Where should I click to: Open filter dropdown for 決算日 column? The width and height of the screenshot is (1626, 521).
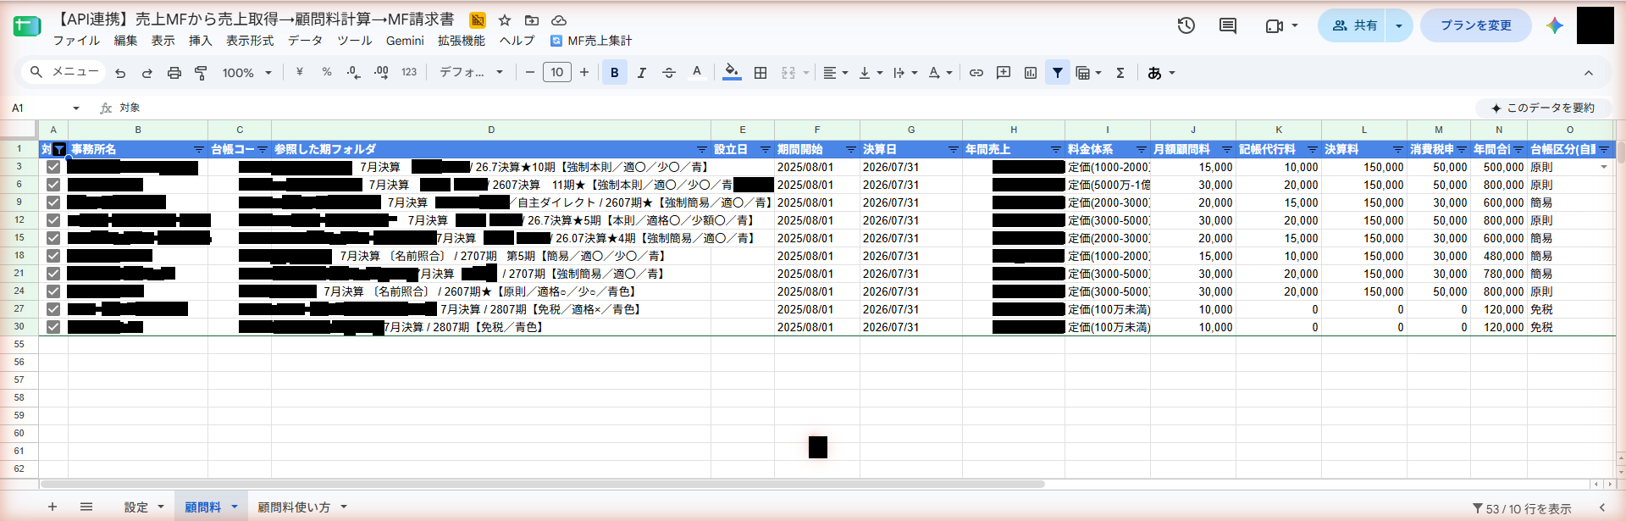(954, 150)
